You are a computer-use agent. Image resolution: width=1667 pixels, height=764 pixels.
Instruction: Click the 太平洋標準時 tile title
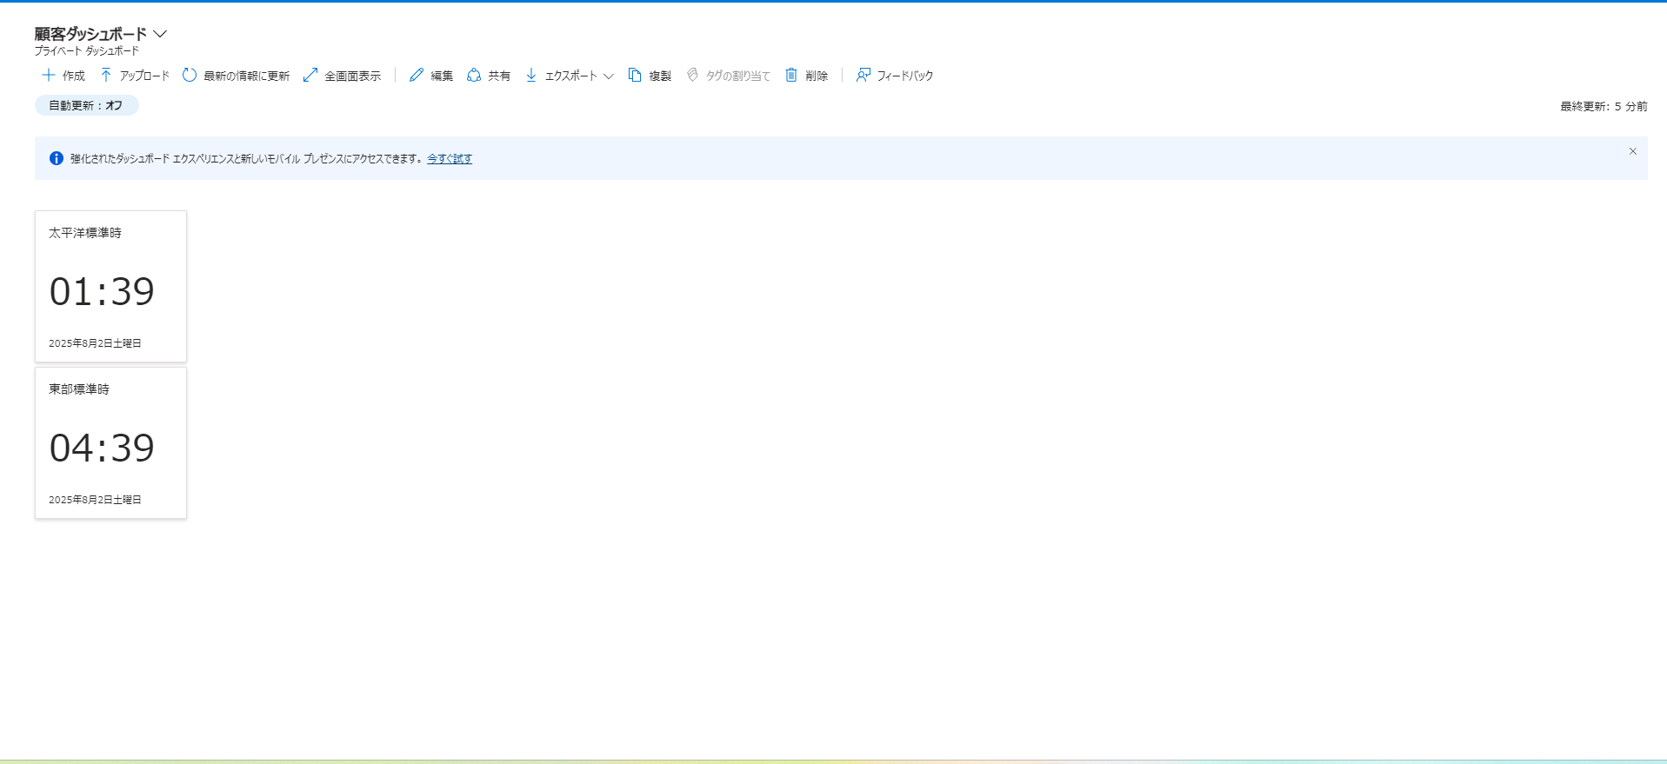85,233
